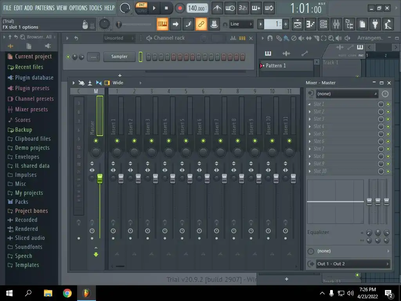Click the Stop button in transport
This screenshot has width=401, height=301.
click(166, 8)
